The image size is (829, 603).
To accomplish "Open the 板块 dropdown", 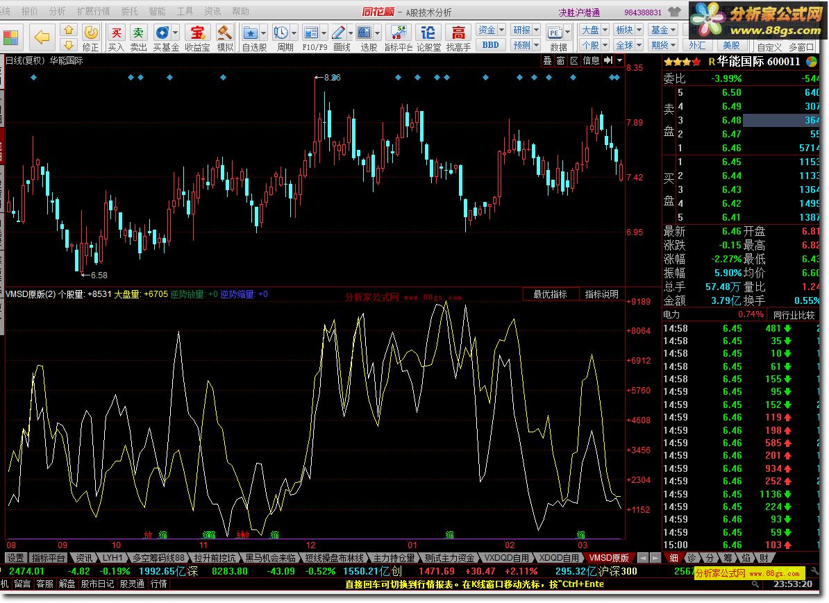I will coord(628,30).
